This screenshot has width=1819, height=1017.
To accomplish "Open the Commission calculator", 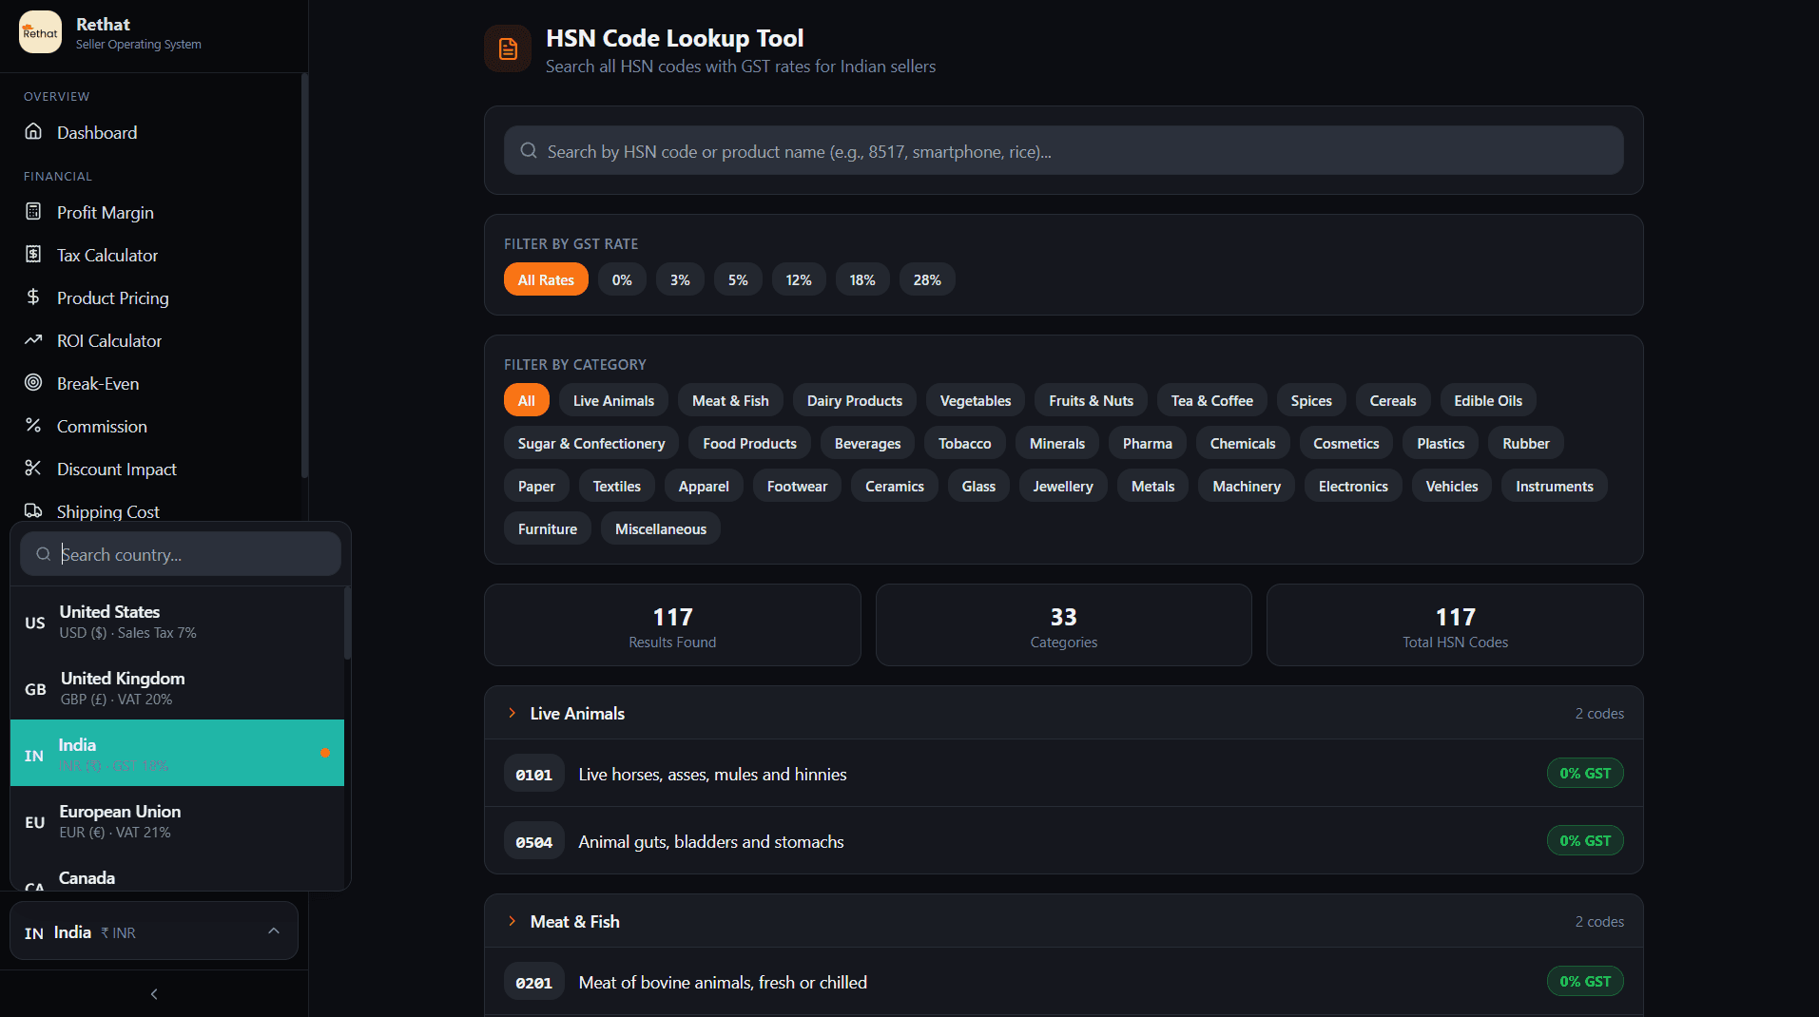I will point(102,426).
